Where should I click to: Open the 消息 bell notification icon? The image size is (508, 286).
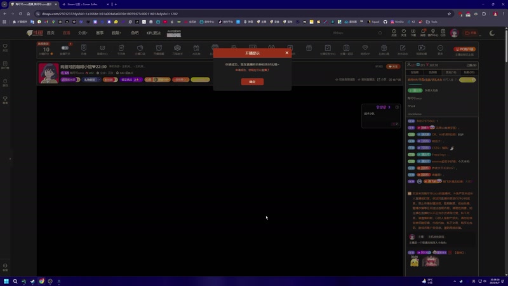tap(423, 32)
